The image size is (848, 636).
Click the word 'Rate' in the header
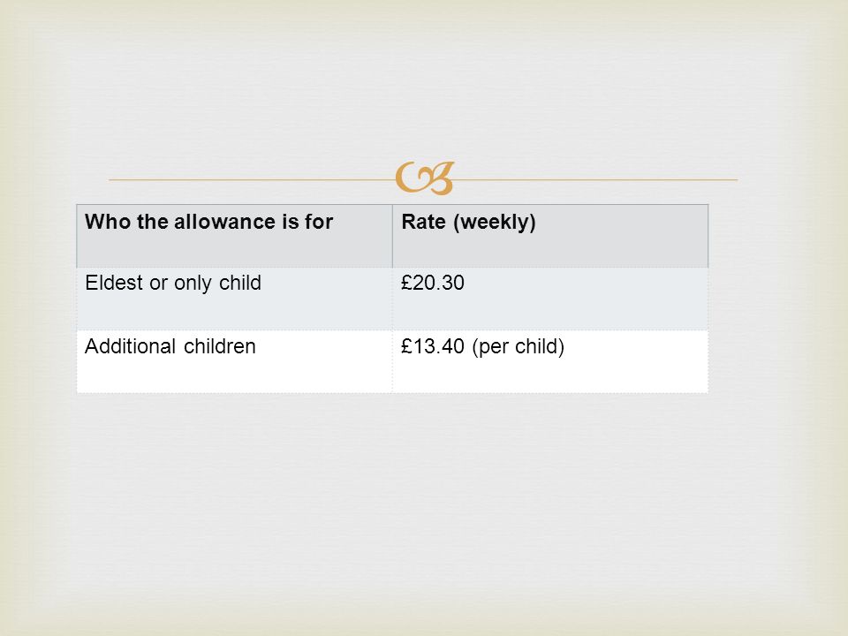point(423,222)
